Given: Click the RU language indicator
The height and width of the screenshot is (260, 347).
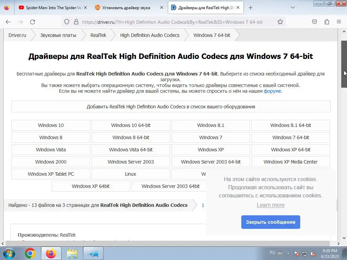Looking at the screenshot, I should 272,253.
